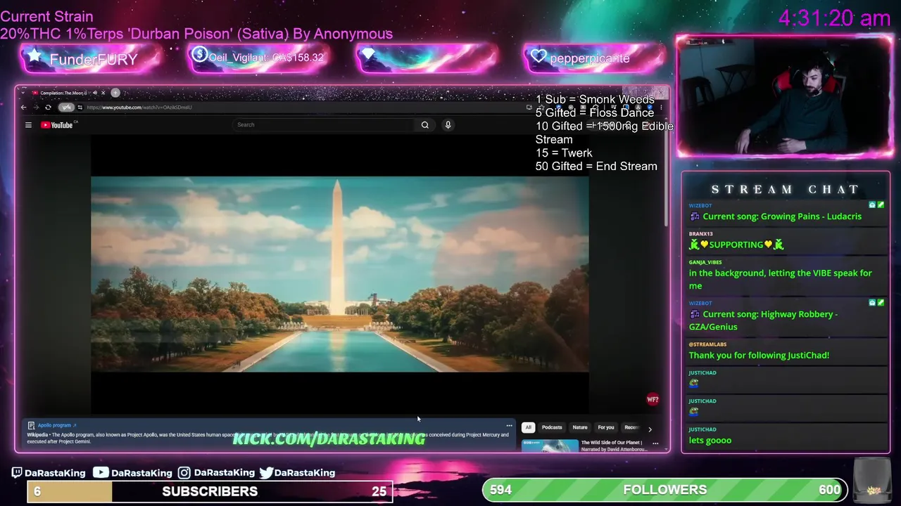Focus the YouTube search field

tap(324, 125)
